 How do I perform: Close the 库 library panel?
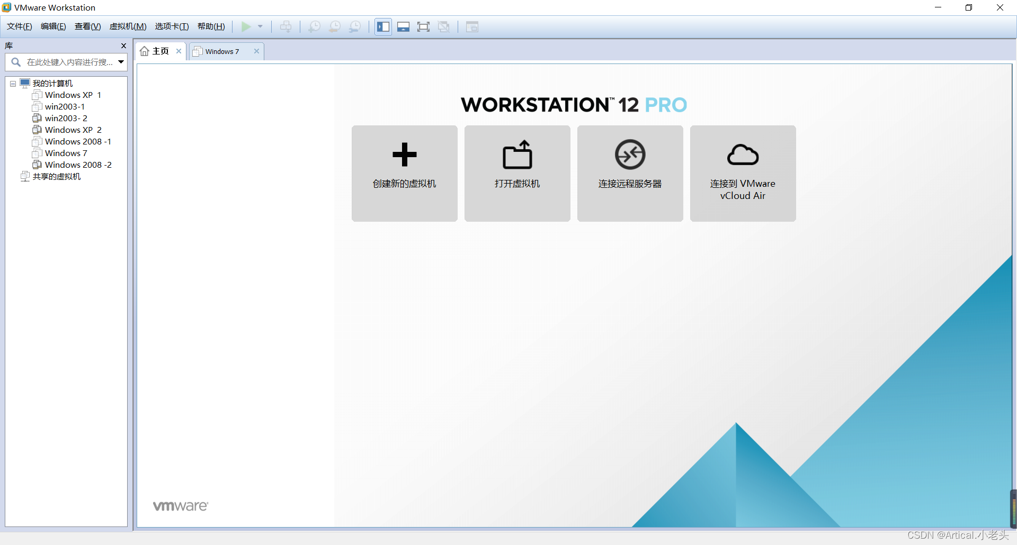(123, 46)
